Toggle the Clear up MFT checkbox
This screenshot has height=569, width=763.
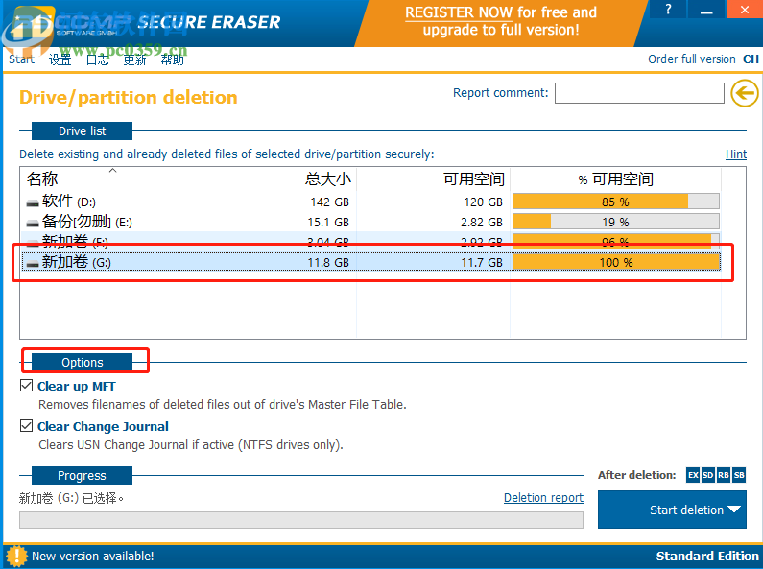point(26,386)
